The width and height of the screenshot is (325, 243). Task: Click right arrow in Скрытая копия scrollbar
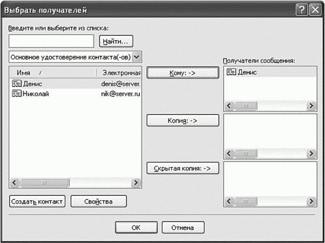311,201
